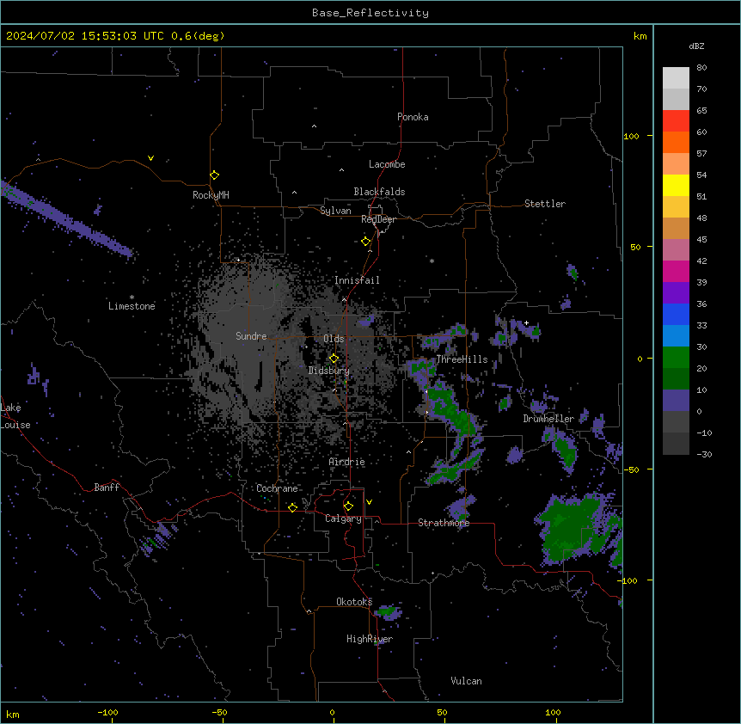The image size is (741, 724).
Task: Click the ThreeHills town label
Action: coord(462,359)
